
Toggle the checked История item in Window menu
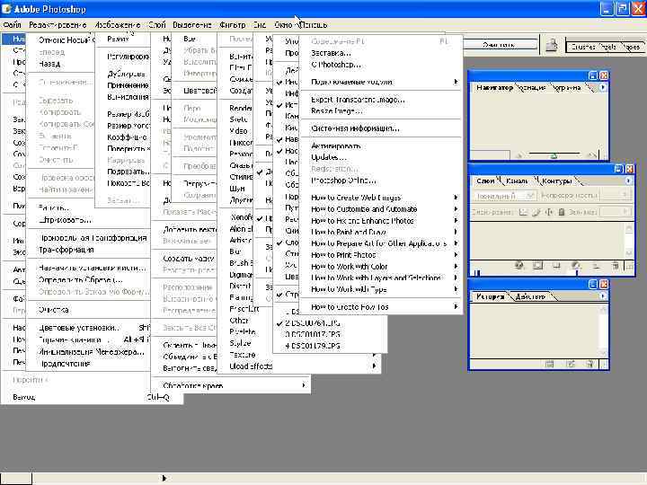click(288, 105)
